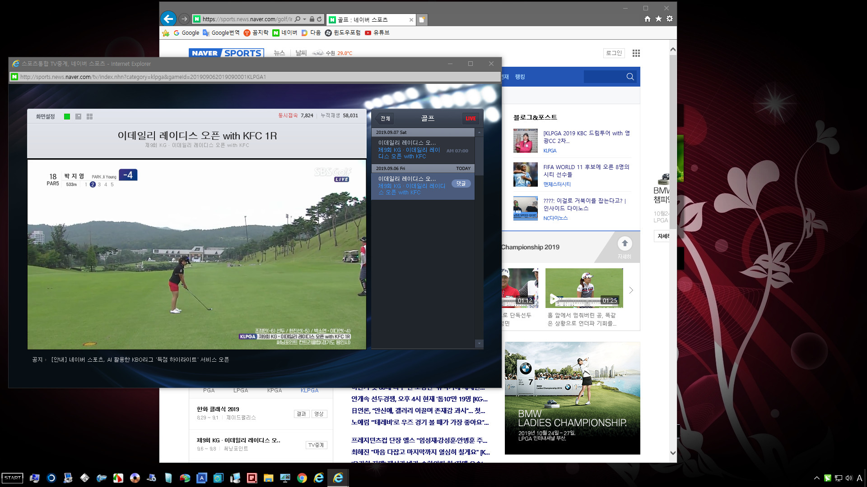
Task: Switch to the 전체 tab in schedule panel
Action: click(x=385, y=119)
